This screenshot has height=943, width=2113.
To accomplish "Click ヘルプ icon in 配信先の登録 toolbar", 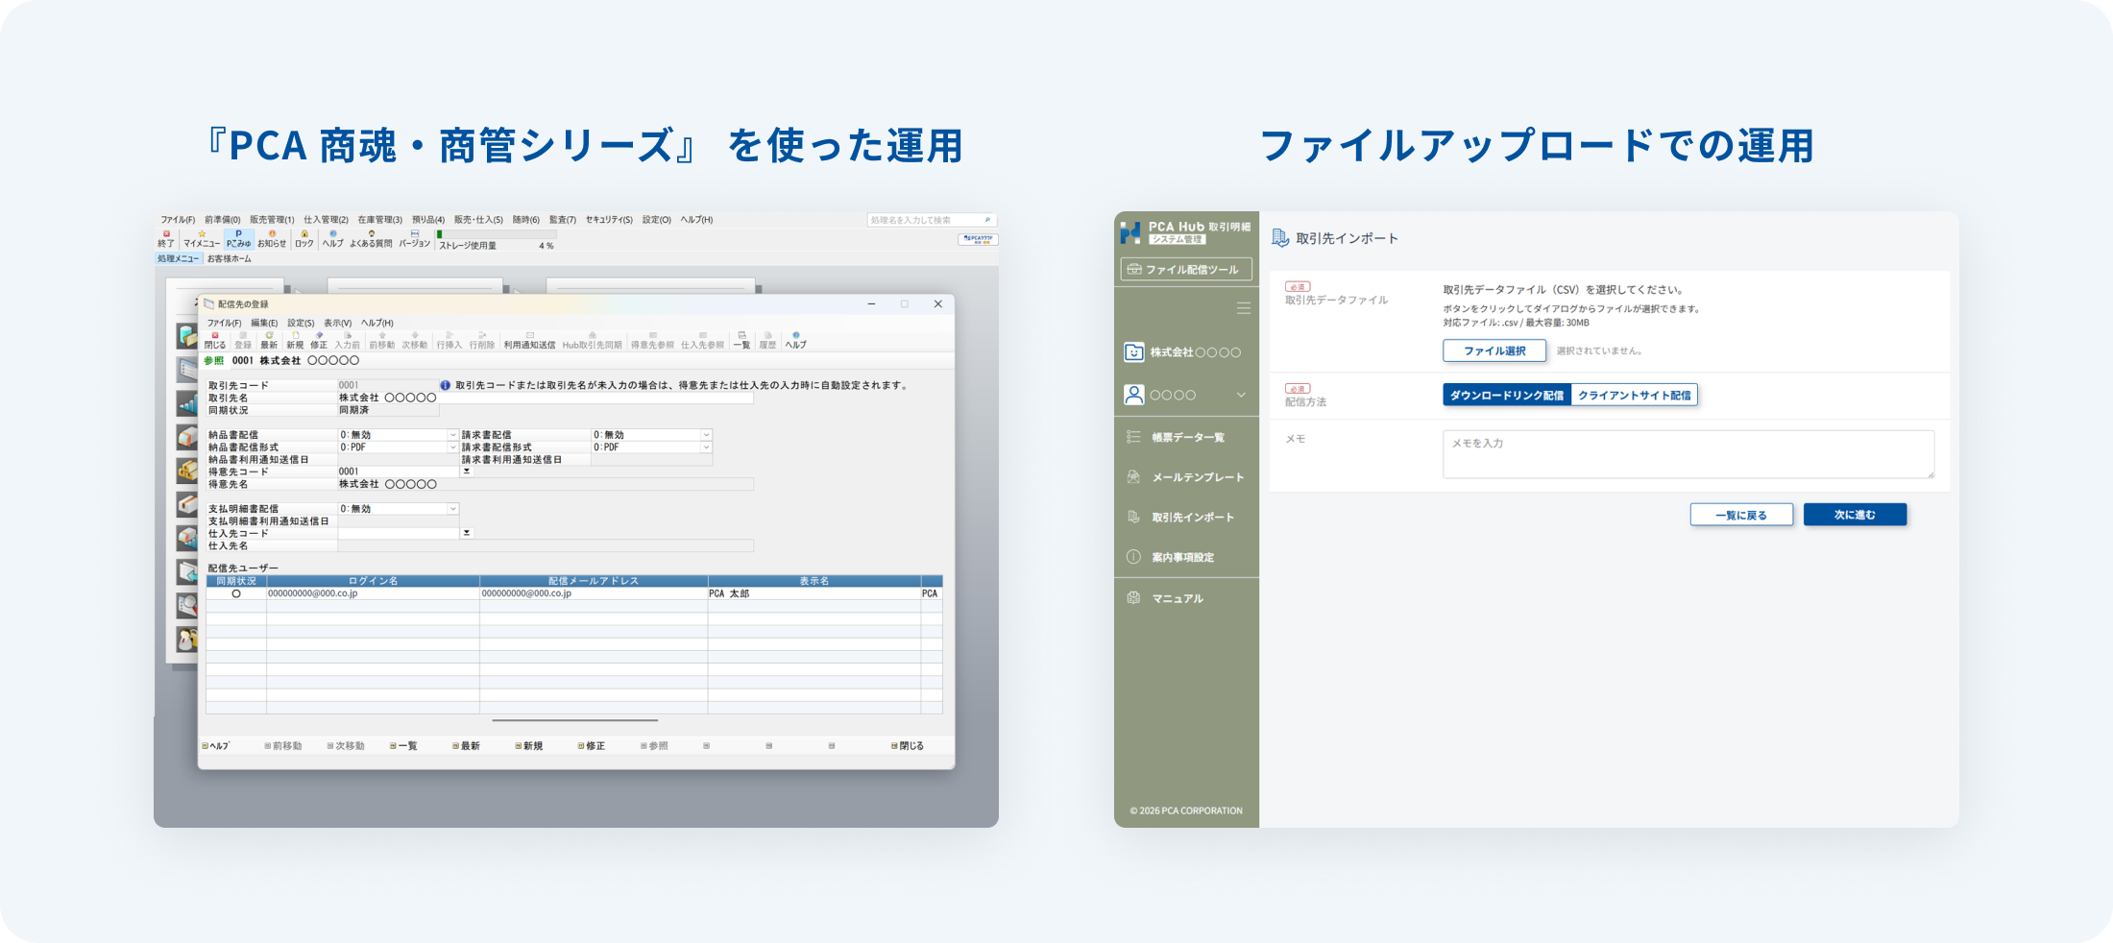I will pyautogui.click(x=796, y=340).
